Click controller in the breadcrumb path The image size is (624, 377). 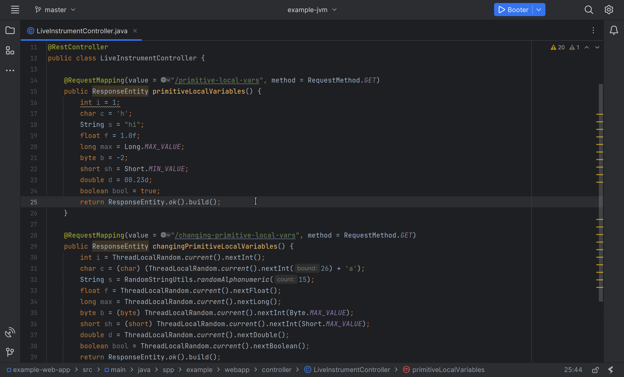coord(276,370)
